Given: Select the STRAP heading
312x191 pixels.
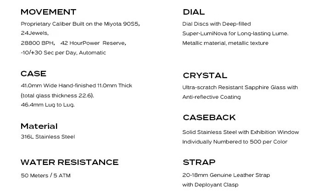Looking at the screenshot, I should click(x=199, y=162).
